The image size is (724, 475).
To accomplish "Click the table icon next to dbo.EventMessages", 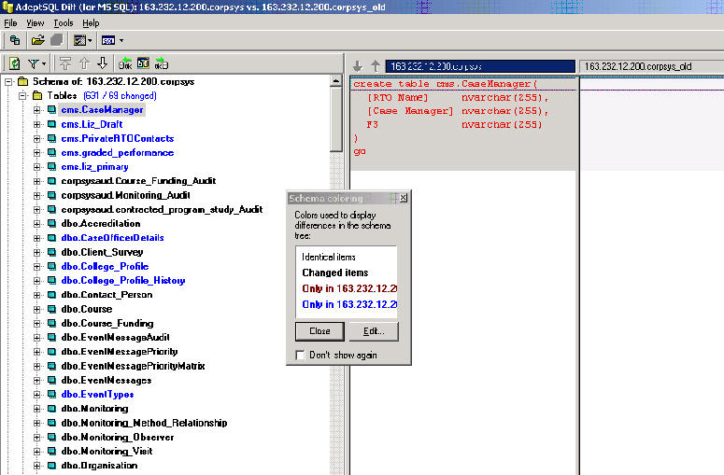I will point(52,380).
